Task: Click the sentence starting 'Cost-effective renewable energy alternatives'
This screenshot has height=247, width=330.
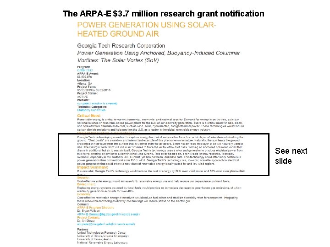Action: 157,199
